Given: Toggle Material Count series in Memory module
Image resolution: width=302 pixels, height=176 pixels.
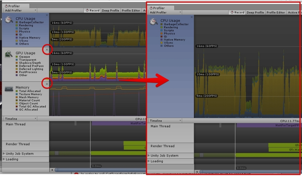Looking at the screenshot, I should point(17,101).
